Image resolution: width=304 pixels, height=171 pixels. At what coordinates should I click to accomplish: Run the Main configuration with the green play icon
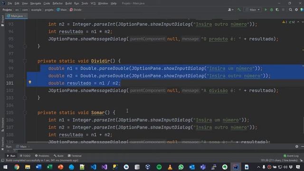[x=266, y=9]
